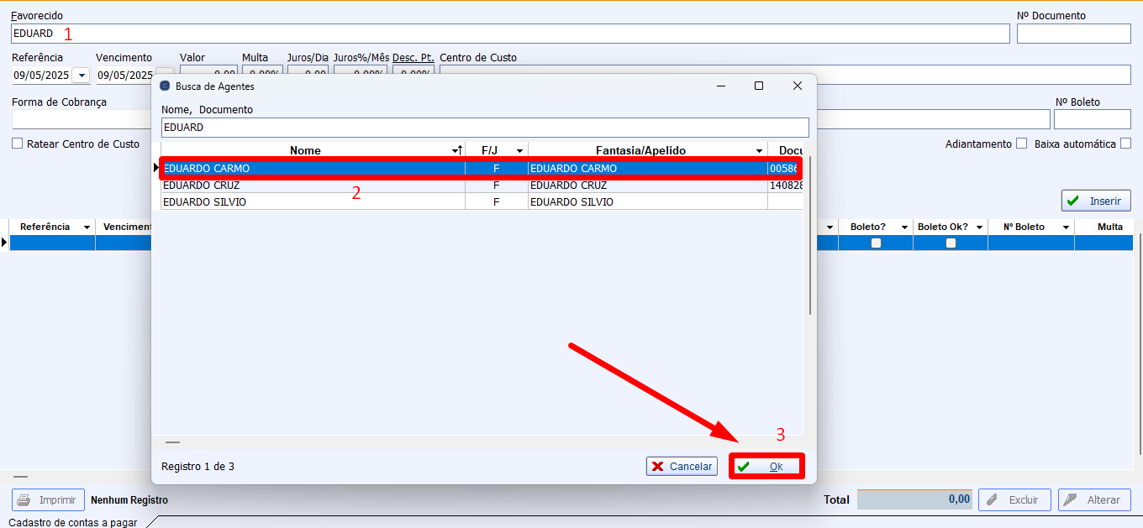This screenshot has height=528, width=1143.
Task: Click Cancelar with the red X
Action: pyautogui.click(x=682, y=467)
